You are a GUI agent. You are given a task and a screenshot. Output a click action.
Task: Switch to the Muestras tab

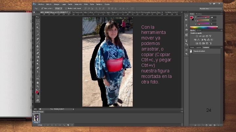tap(199, 14)
